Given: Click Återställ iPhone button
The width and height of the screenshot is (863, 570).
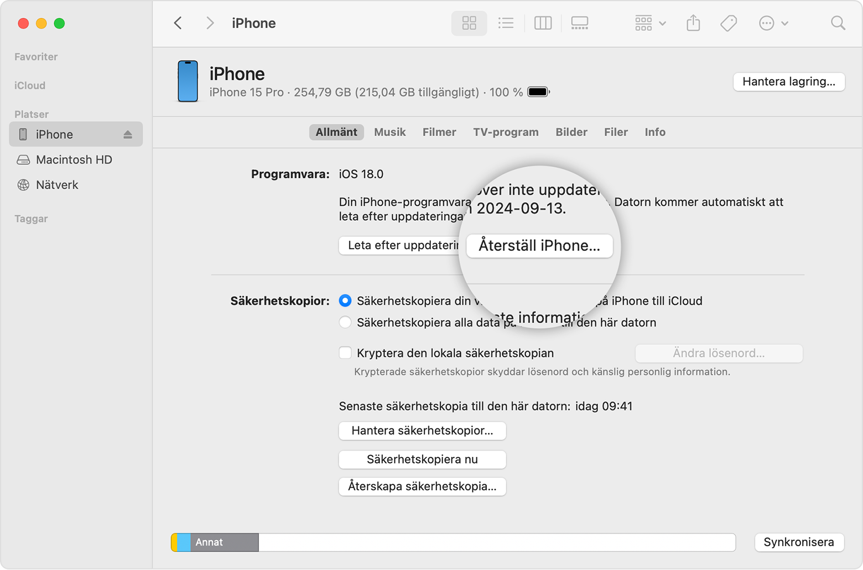Looking at the screenshot, I should 539,246.
